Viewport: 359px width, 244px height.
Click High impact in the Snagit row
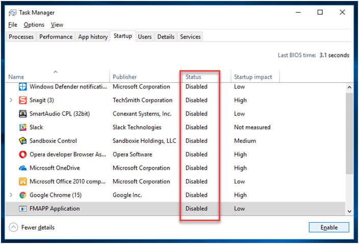click(x=240, y=100)
